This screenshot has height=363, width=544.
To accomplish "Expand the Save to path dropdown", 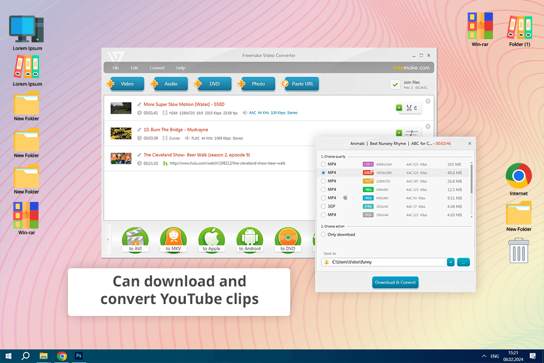I will point(450,262).
